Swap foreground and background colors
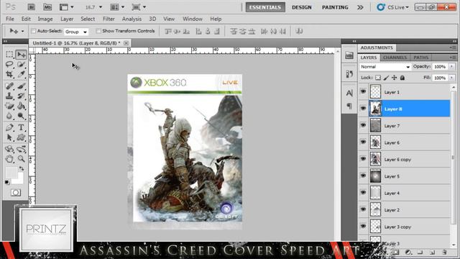Screen dimensions: 460x259 point(22,168)
